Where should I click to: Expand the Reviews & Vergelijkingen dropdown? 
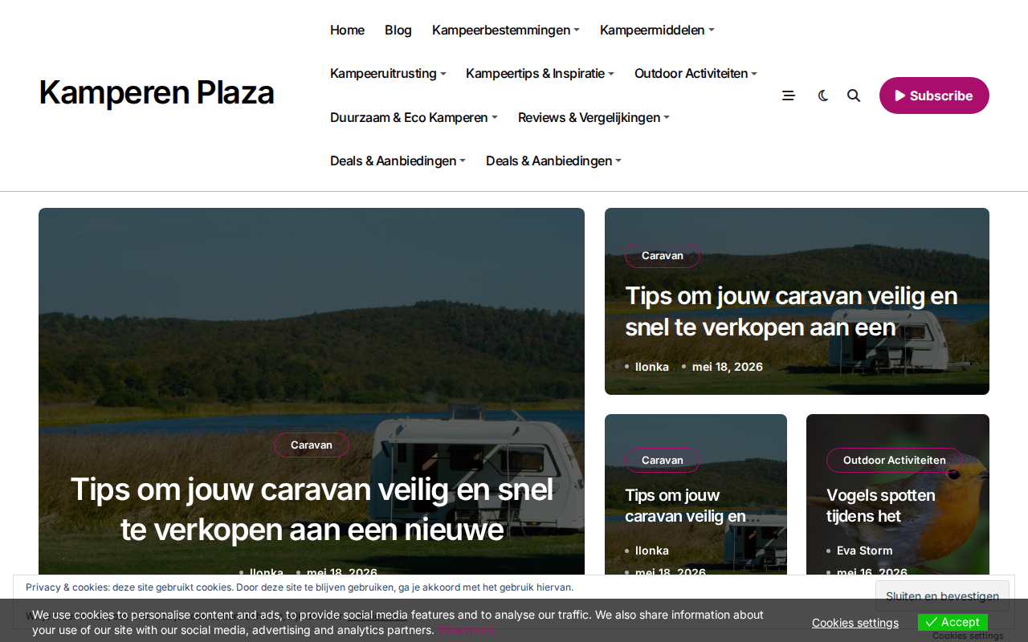pyautogui.click(x=594, y=117)
